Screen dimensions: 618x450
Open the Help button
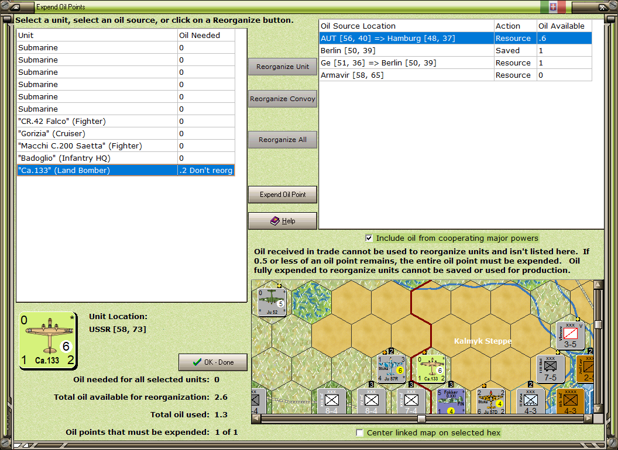[x=283, y=221]
